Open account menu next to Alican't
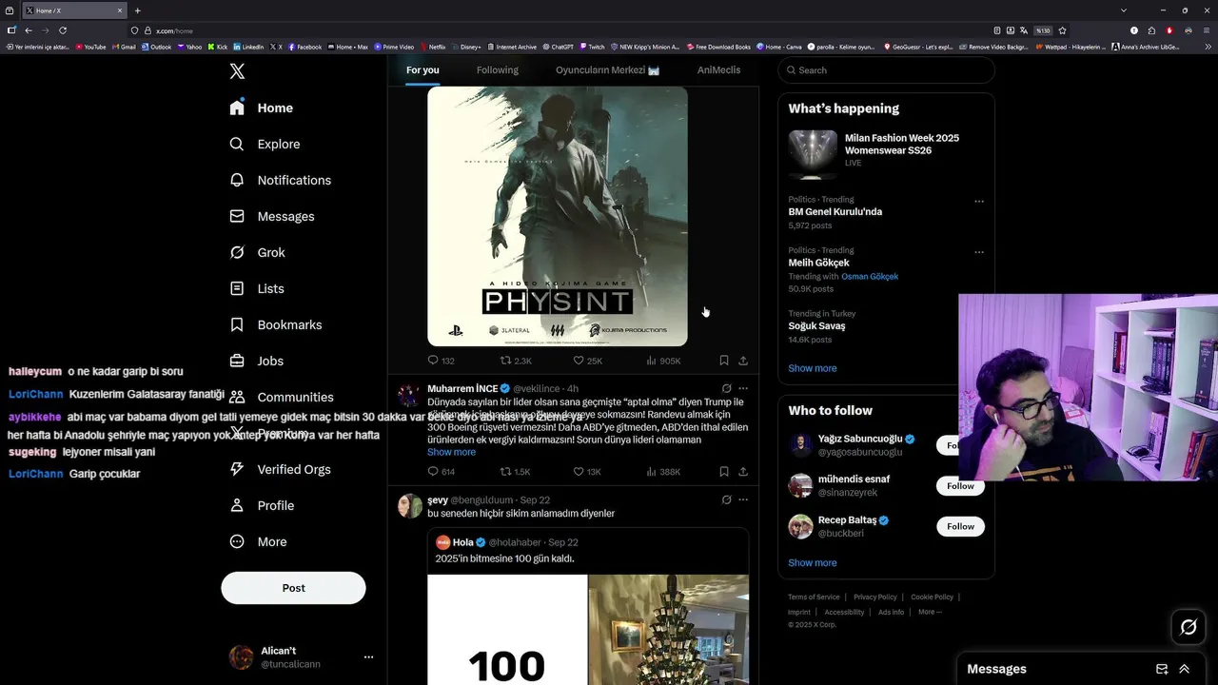The width and height of the screenshot is (1218, 685). pyautogui.click(x=368, y=657)
